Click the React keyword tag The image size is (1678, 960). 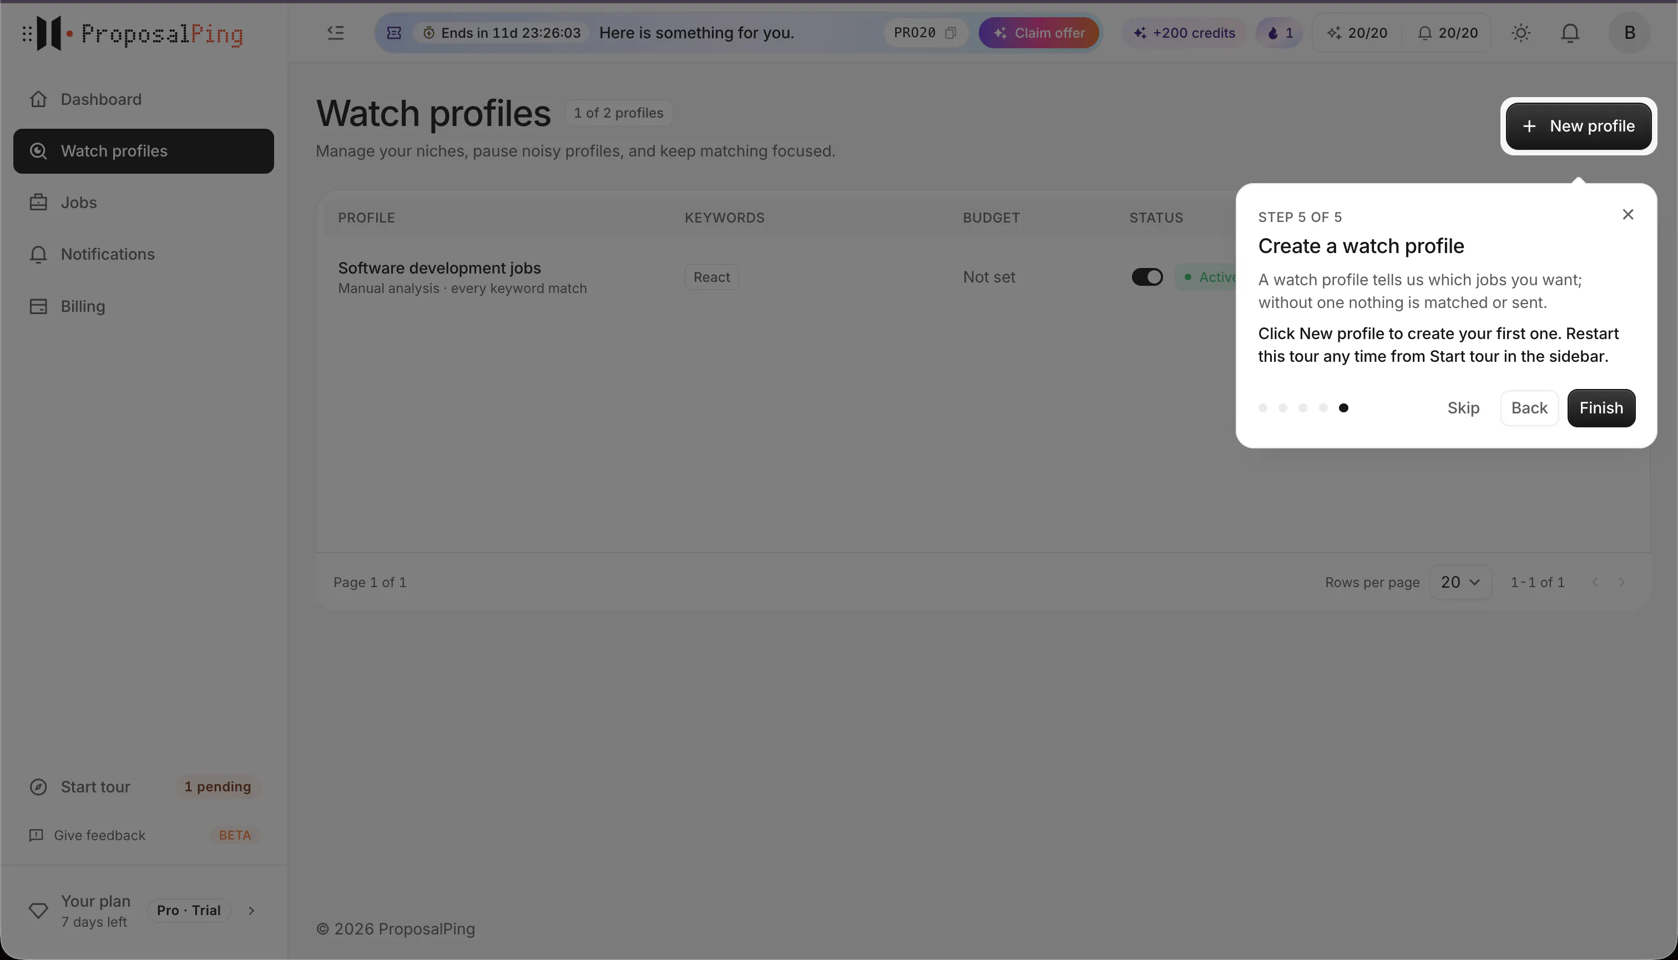[x=711, y=277]
